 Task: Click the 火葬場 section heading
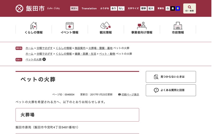(x=28, y=115)
